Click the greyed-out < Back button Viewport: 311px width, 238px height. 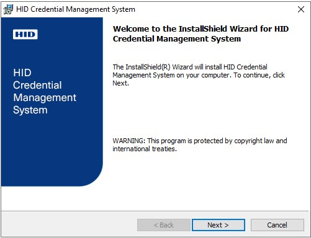[164, 225]
